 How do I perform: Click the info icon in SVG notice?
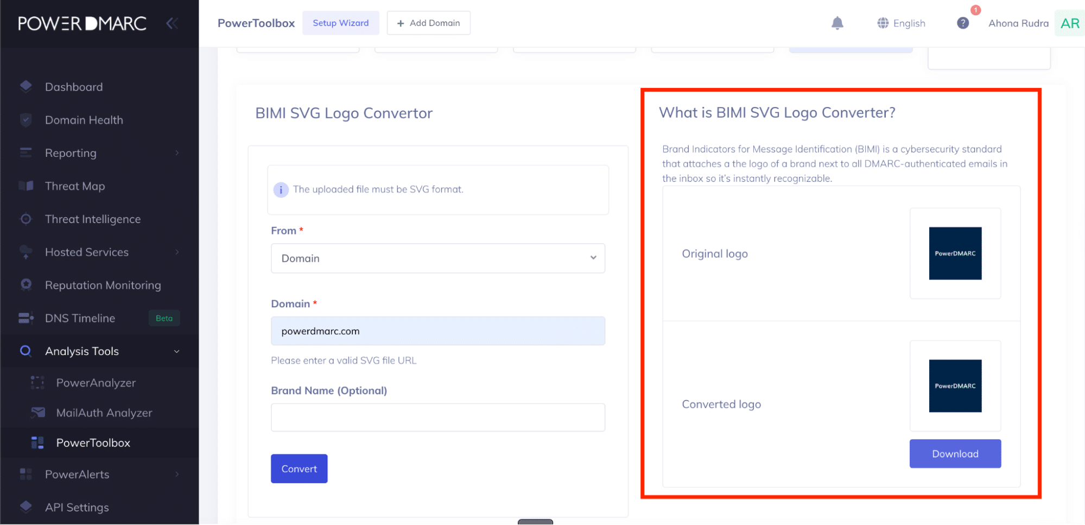[281, 189]
